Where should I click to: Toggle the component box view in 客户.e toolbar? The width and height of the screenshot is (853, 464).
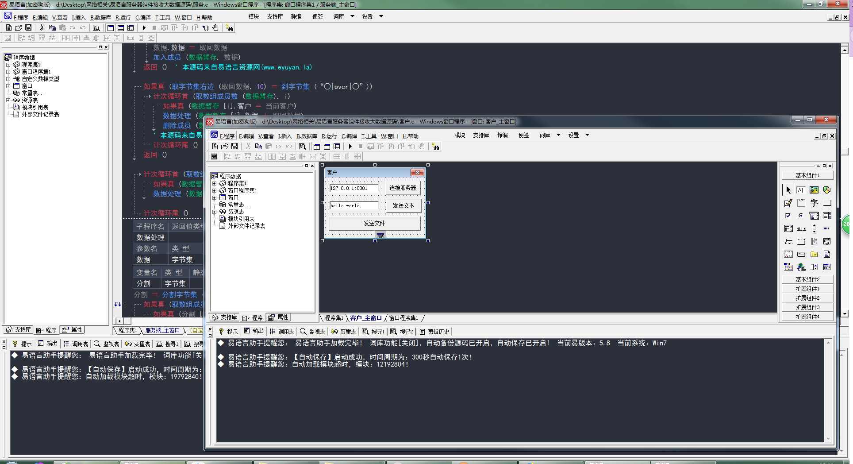pyautogui.click(x=337, y=147)
